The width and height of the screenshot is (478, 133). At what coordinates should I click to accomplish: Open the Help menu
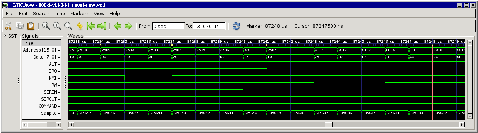coord(115,13)
